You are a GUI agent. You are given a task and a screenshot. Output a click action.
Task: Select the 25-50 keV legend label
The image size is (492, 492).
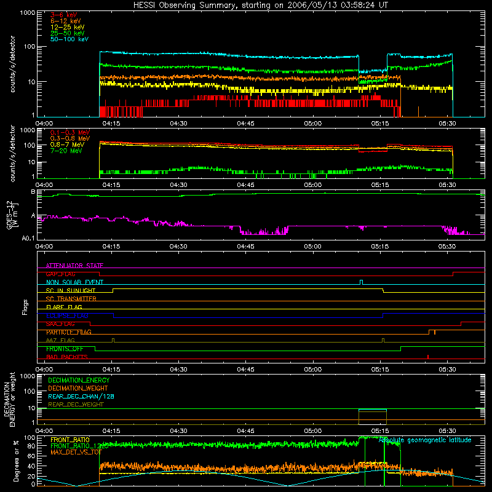pos(68,33)
